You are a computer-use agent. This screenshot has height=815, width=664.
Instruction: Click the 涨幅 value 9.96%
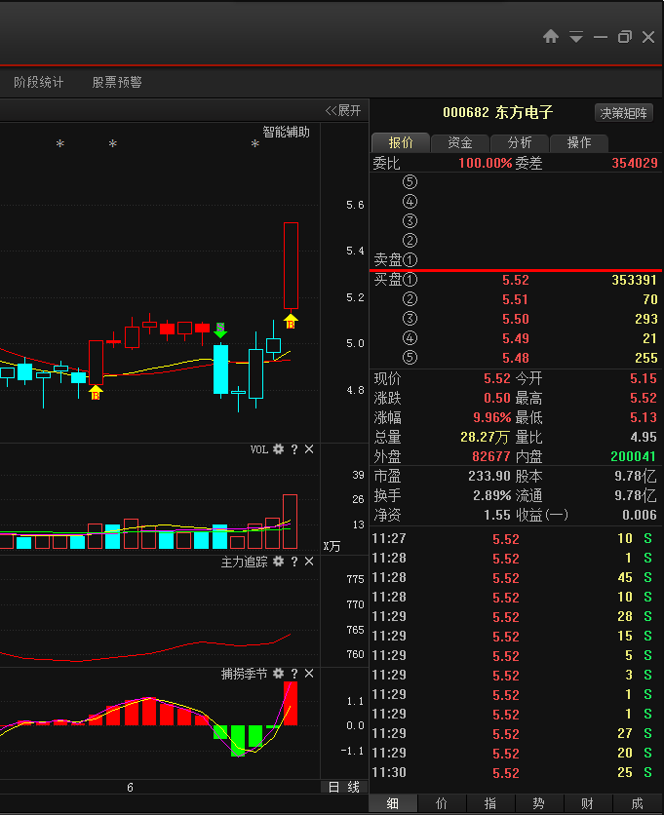pos(491,418)
